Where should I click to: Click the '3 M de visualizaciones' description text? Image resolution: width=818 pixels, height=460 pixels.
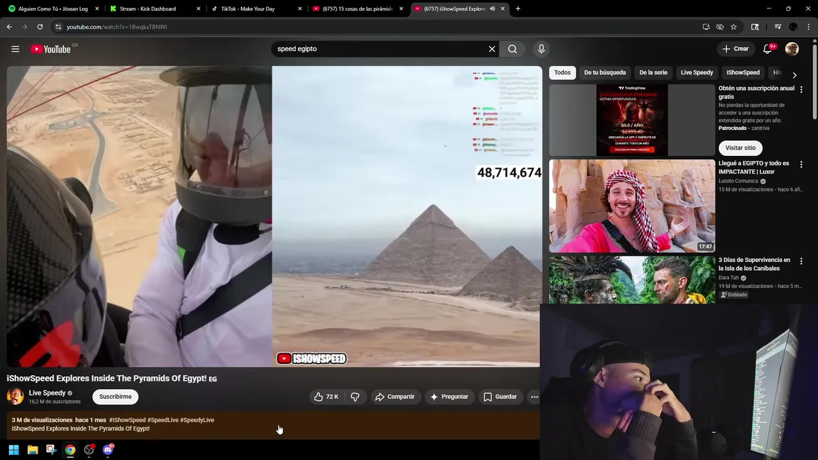coord(42,420)
